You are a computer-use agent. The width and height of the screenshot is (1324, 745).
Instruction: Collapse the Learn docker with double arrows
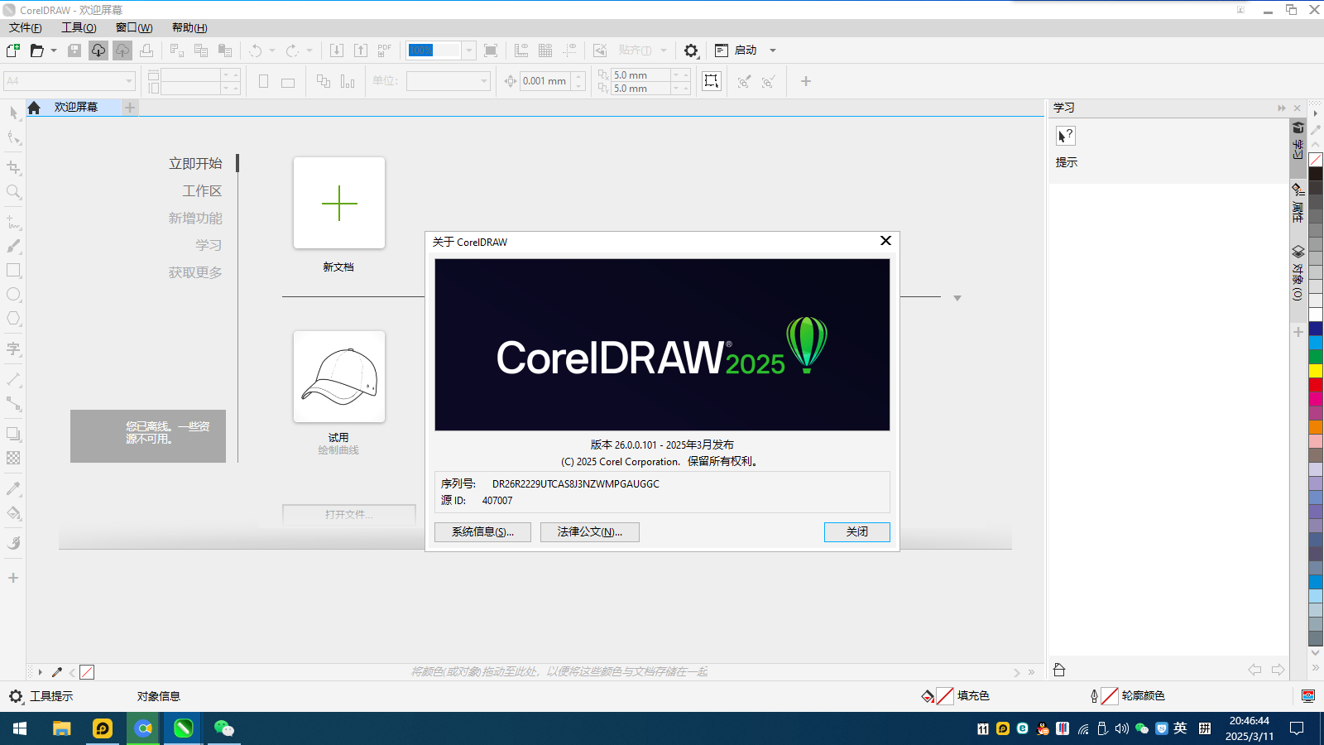pos(1282,108)
